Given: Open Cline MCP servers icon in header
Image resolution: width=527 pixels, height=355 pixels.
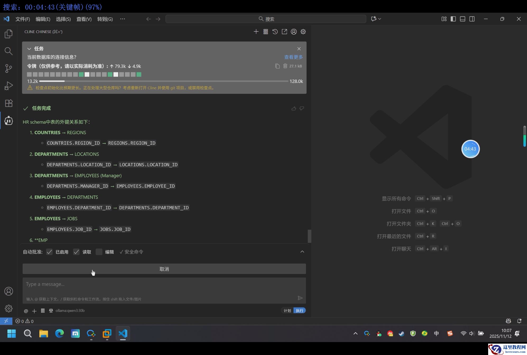Looking at the screenshot, I should point(265,32).
